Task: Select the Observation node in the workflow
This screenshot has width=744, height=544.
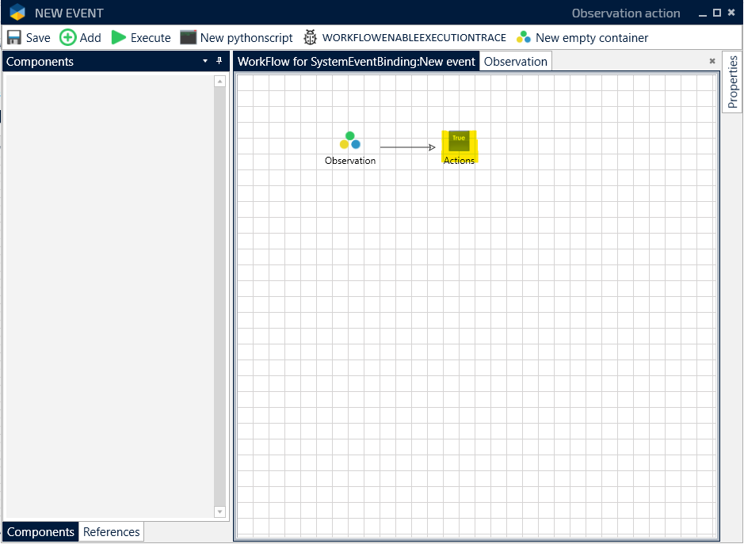Action: pos(349,142)
